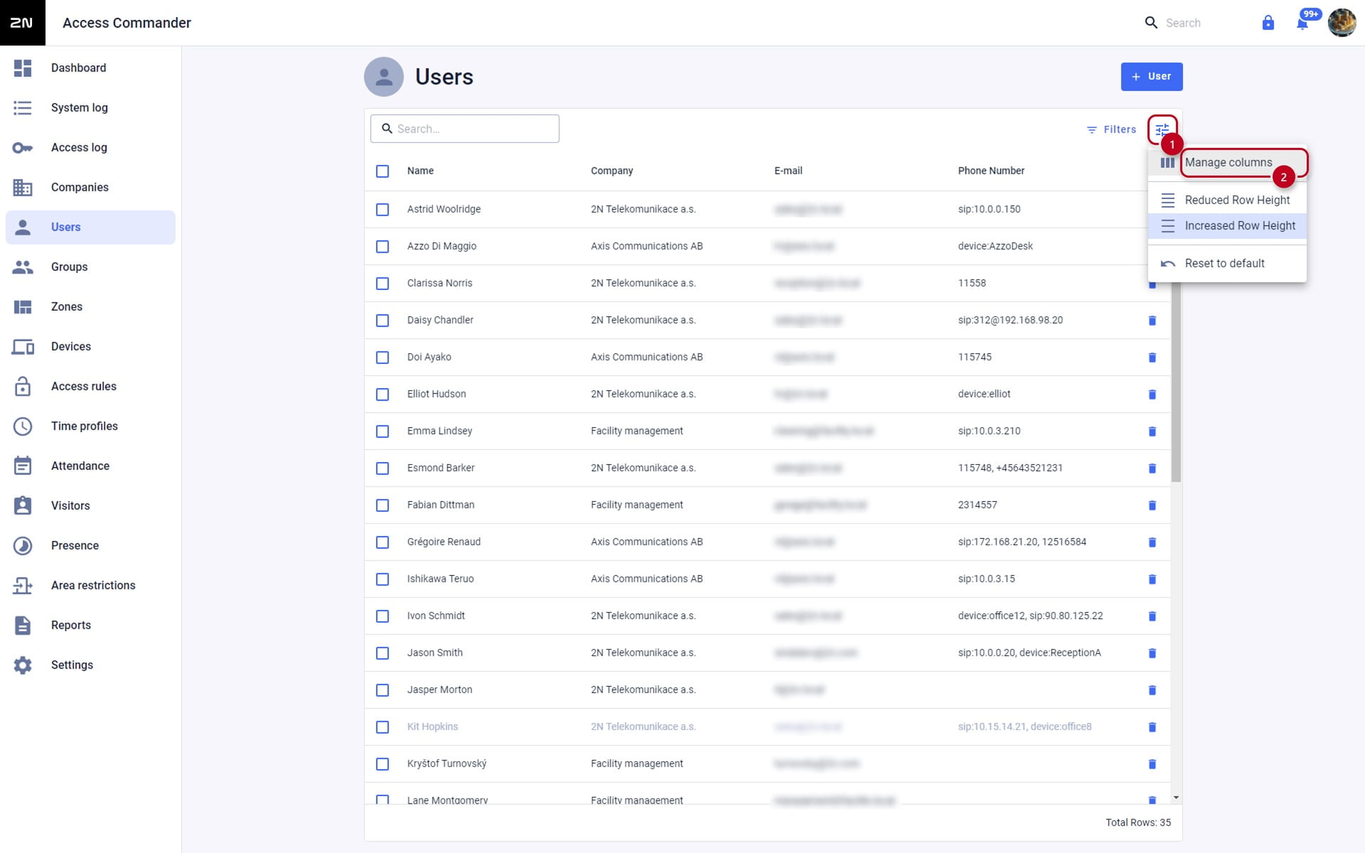The width and height of the screenshot is (1365, 853).
Task: Open the Settings gear icon
Action: [x=23, y=665]
